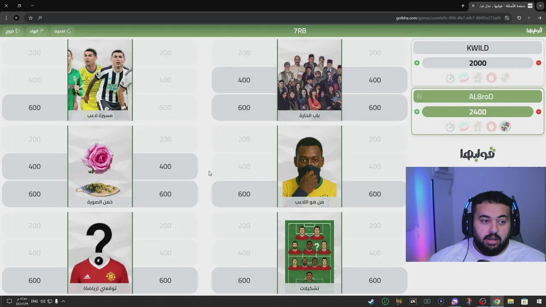Screen dimensions: 546x307
Task: Use AL8roD's swap arrows helper icon
Action: [x=464, y=127]
